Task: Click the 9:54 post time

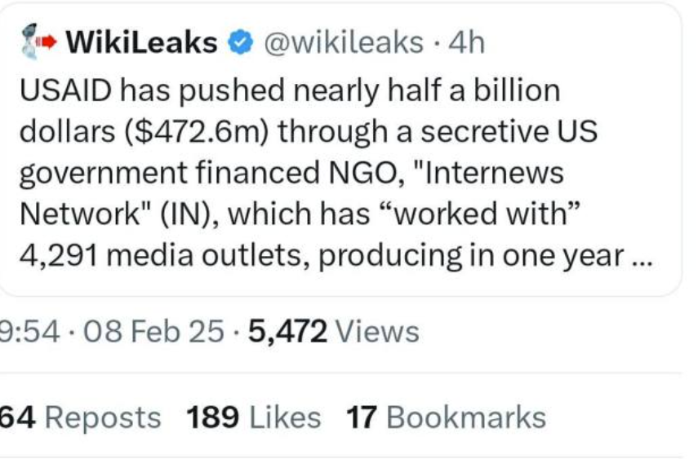Action: coord(29,332)
